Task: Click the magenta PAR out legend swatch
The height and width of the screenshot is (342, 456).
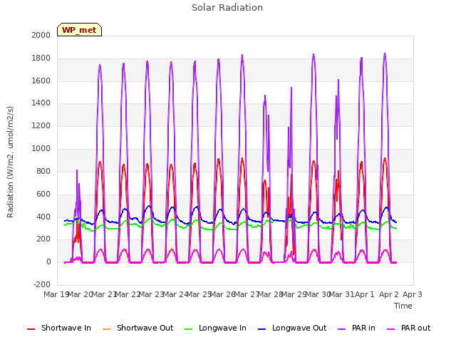Action: coord(391,329)
